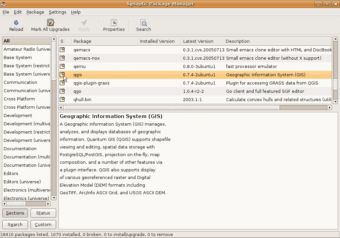Open the Package menu
The image size is (340, 238).
pyautogui.click(x=35, y=12)
